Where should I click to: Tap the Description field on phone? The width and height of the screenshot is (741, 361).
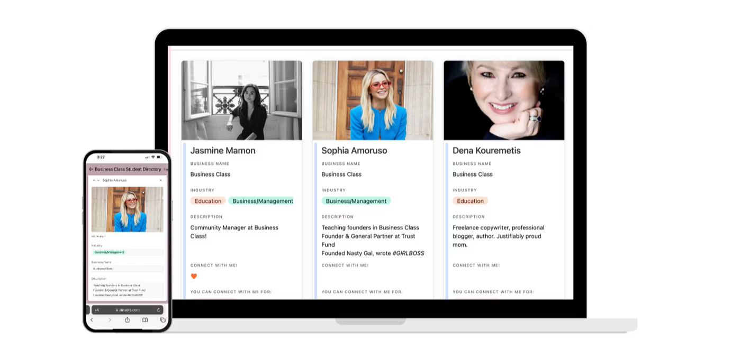(x=127, y=290)
